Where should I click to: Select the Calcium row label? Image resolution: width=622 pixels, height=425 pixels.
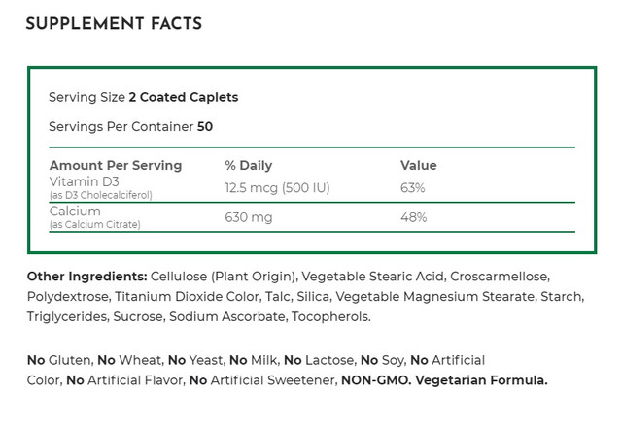pos(75,212)
